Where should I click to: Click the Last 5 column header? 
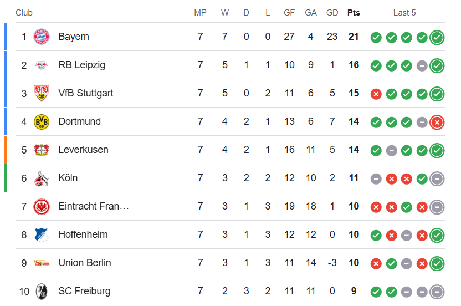click(x=404, y=13)
